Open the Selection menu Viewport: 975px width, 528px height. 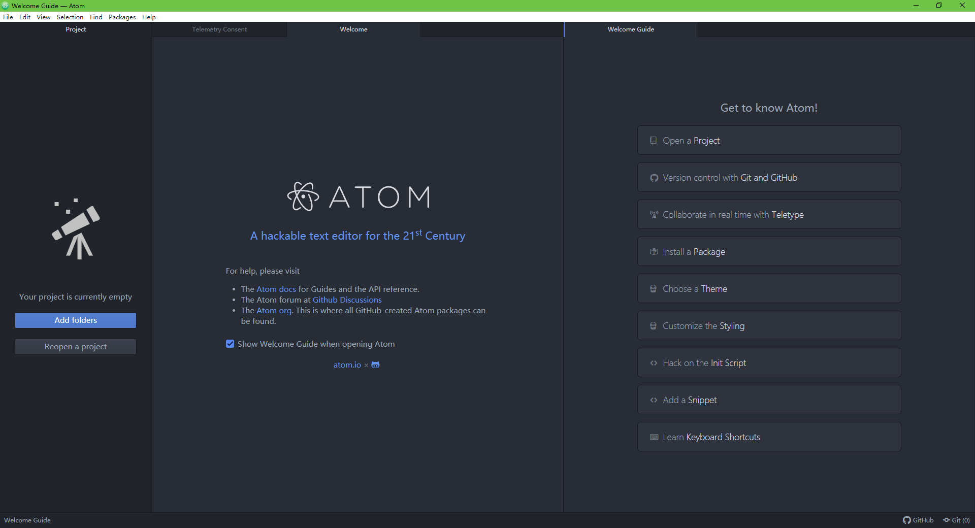click(70, 17)
